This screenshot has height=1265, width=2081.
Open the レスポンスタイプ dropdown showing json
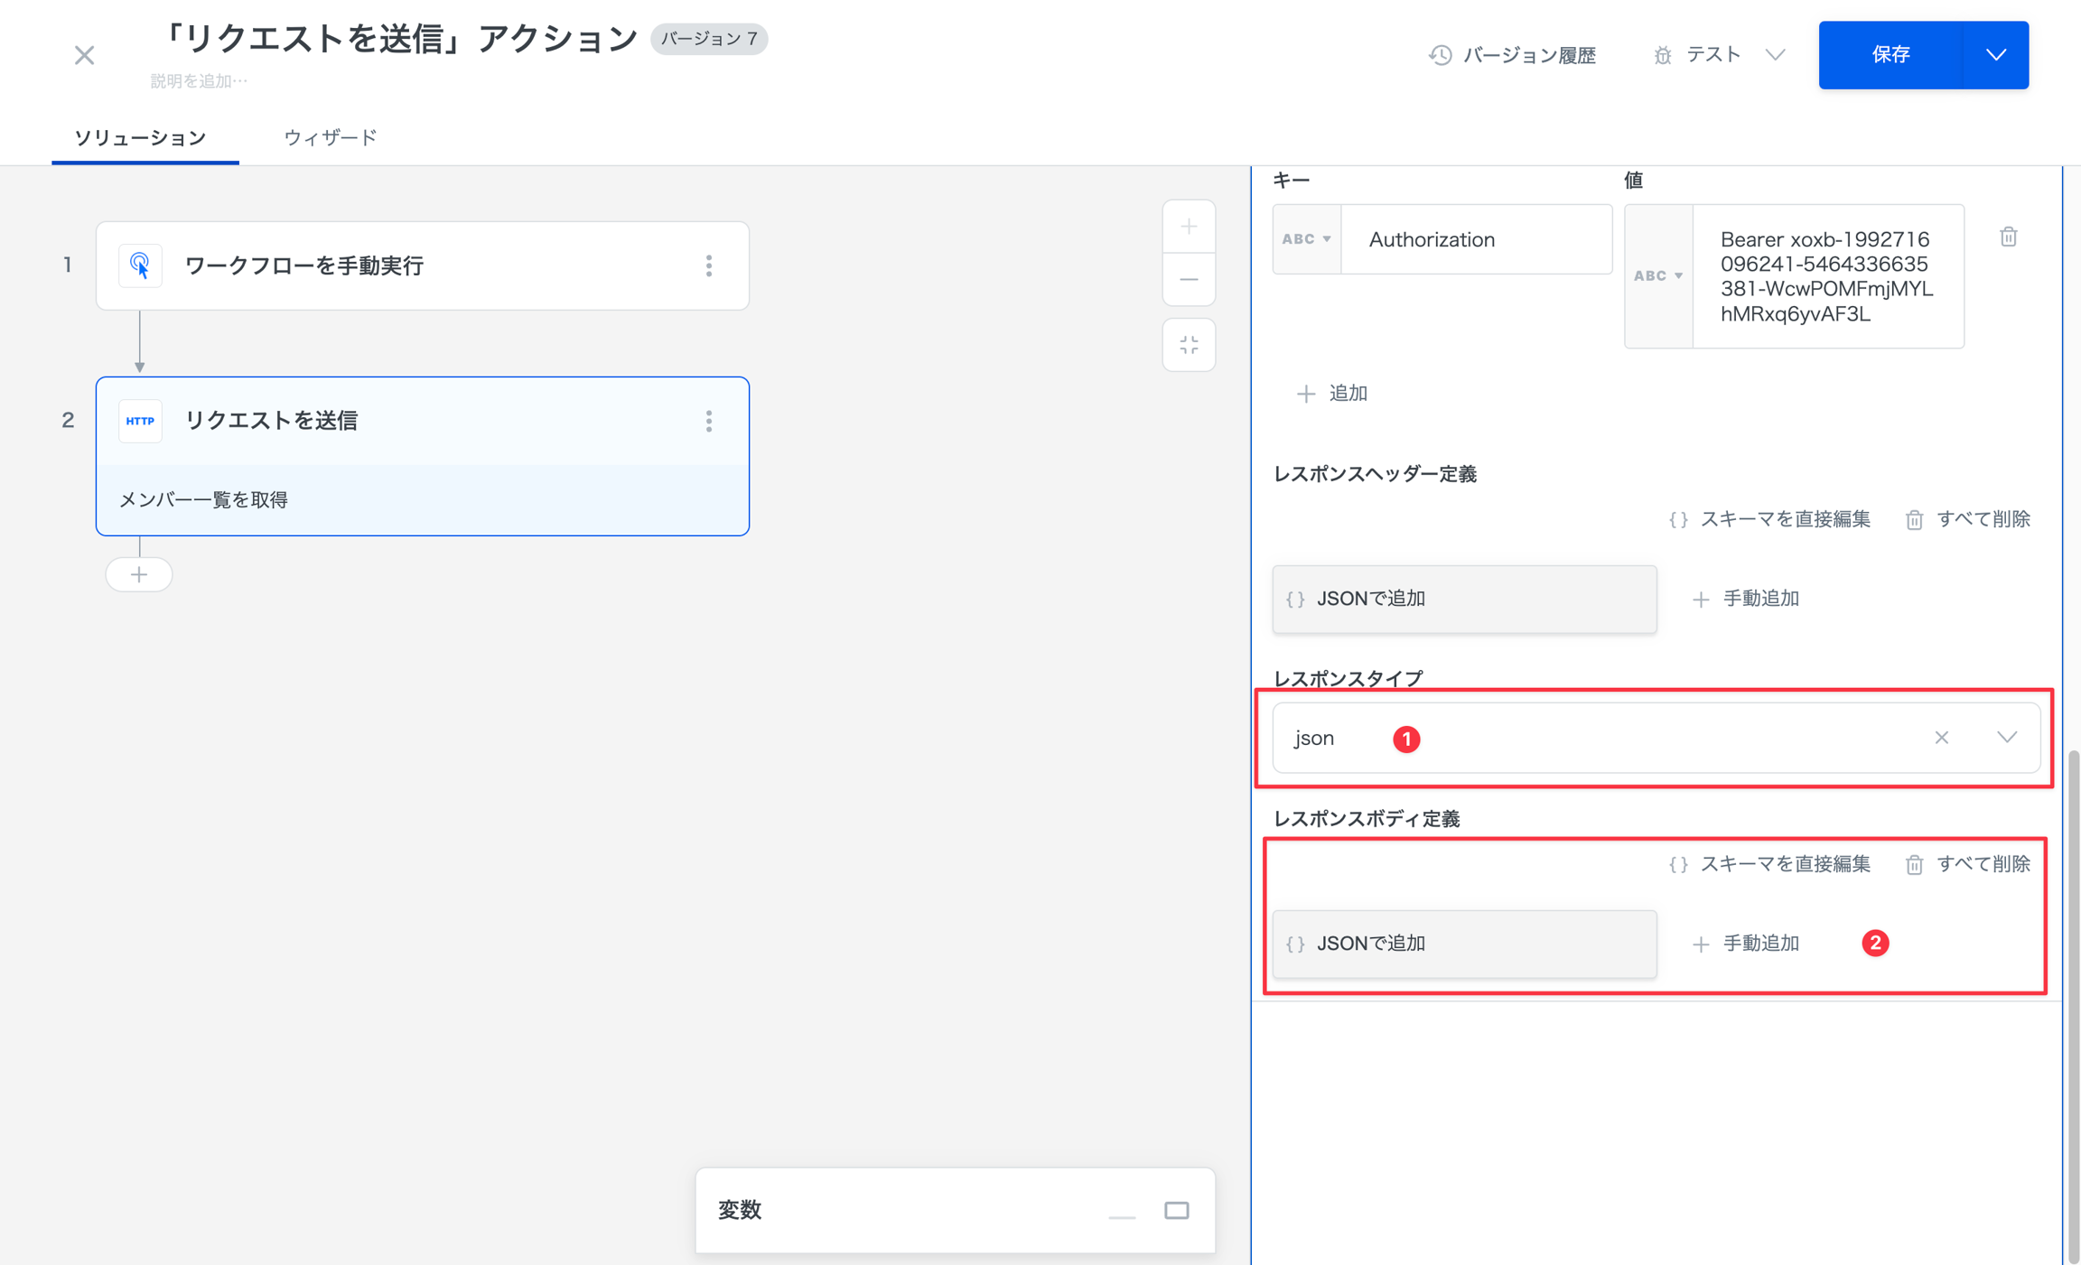(x=2007, y=738)
